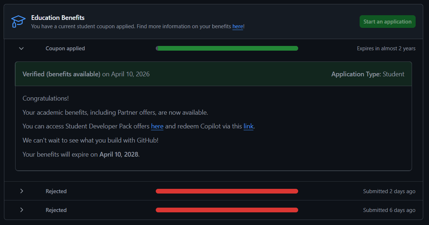Expand the Rejected application submitted 2 days ago

point(21,191)
